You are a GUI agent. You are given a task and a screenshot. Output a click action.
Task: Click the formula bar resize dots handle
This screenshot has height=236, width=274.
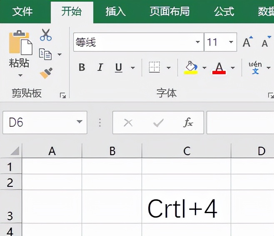pos(100,123)
